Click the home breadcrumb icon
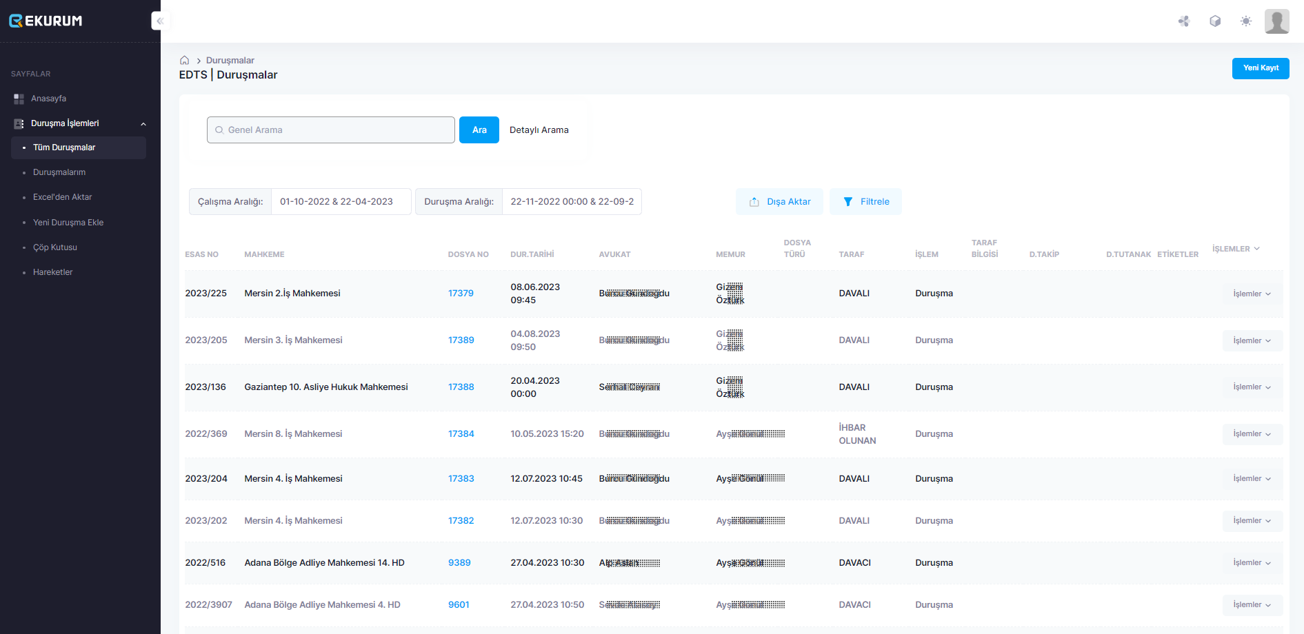Image resolution: width=1304 pixels, height=634 pixels. click(x=184, y=61)
